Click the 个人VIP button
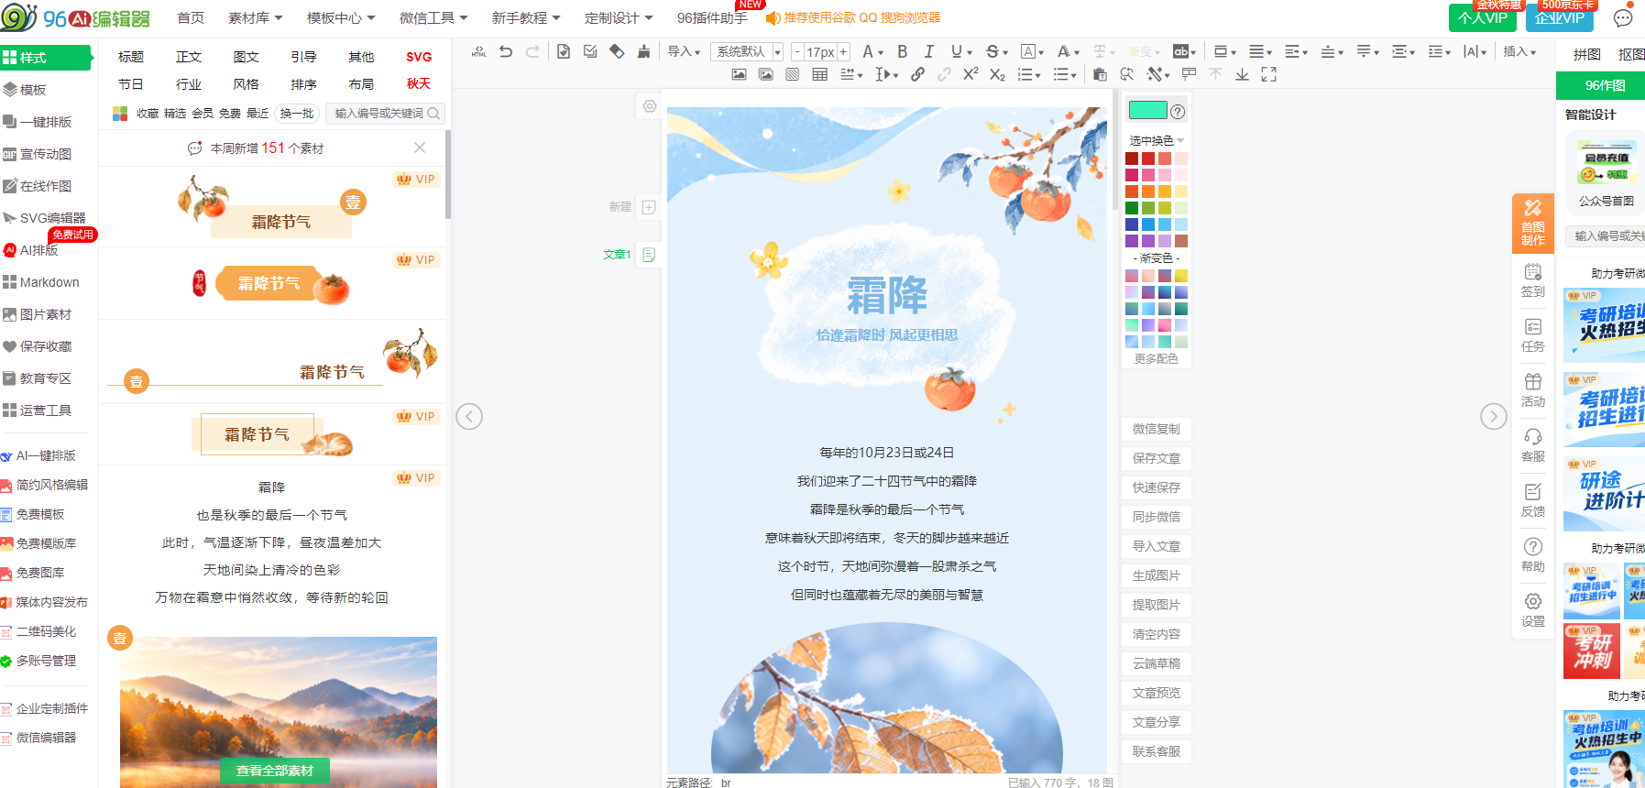Screen dimensions: 1645x788 1483,17
